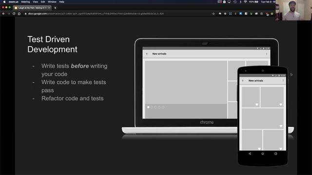
Task: View site security lock info
Action: point(25,14)
